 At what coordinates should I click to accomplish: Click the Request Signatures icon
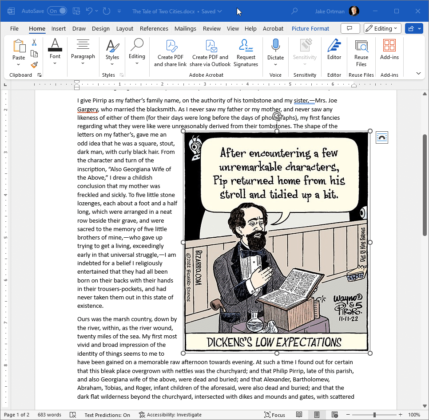point(246,45)
